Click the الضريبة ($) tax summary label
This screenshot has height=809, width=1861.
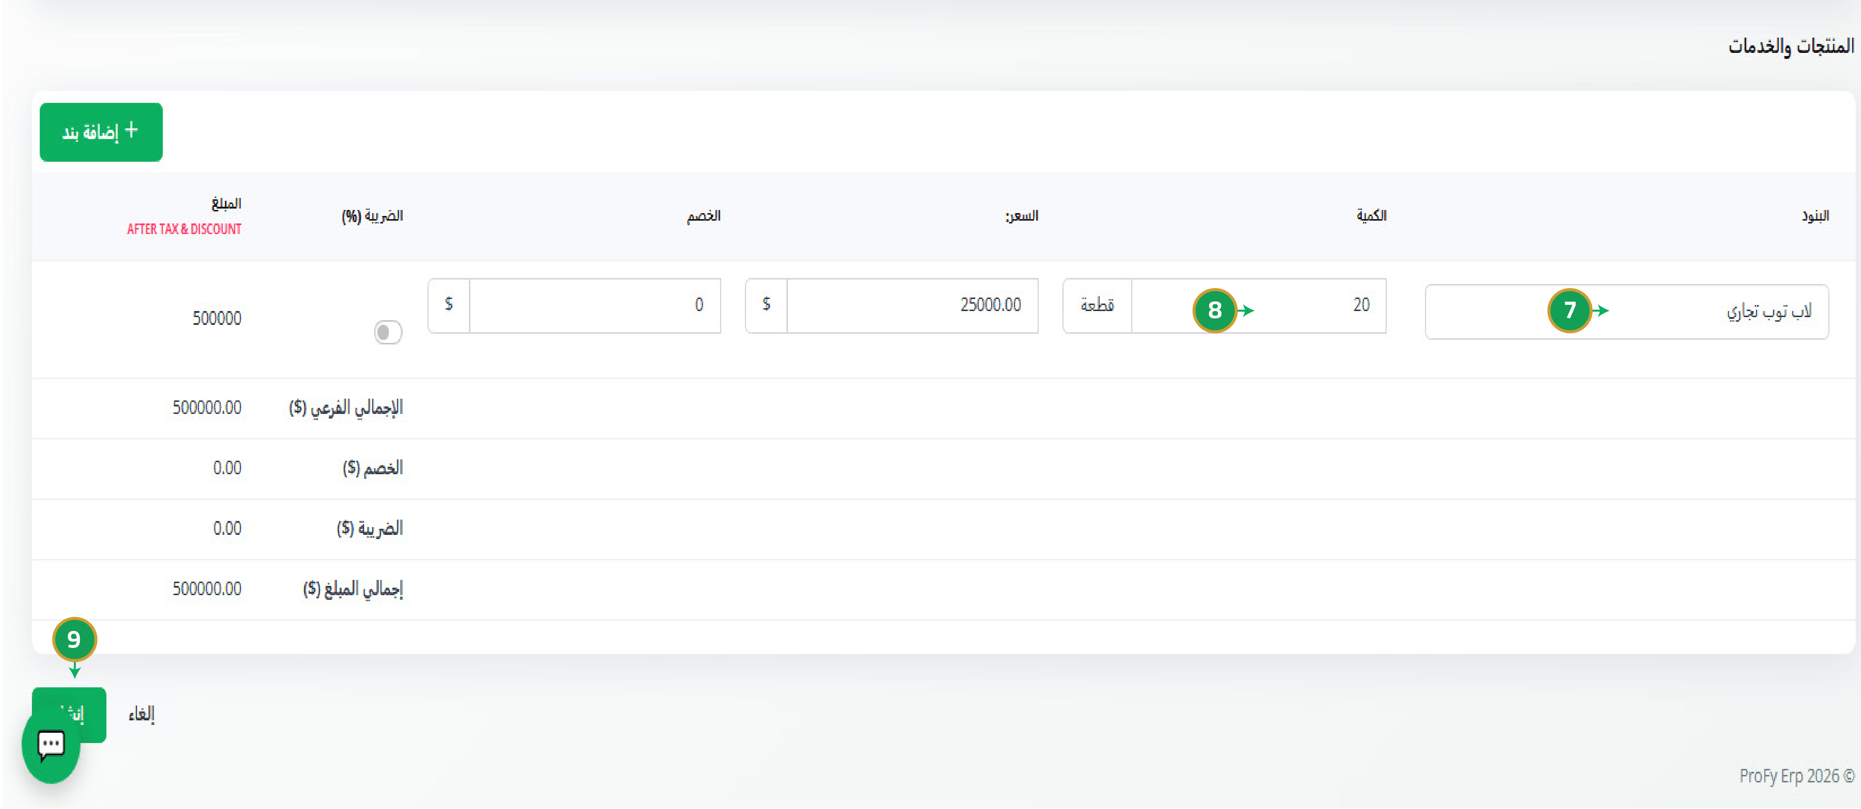point(370,529)
